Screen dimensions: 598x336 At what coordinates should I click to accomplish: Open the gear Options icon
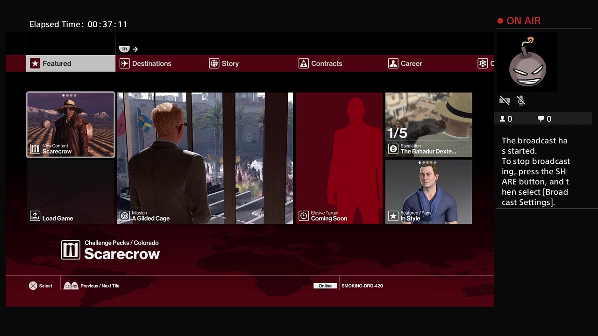click(x=483, y=63)
